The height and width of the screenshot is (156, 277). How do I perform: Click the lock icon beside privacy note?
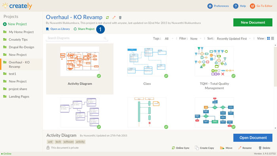48,148
